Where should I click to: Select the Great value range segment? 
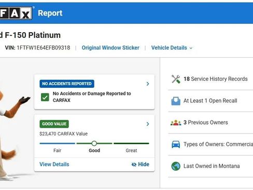click(131, 143)
